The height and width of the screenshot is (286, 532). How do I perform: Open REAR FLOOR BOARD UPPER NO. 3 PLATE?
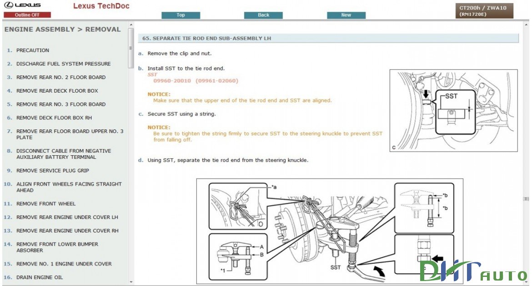(x=70, y=134)
